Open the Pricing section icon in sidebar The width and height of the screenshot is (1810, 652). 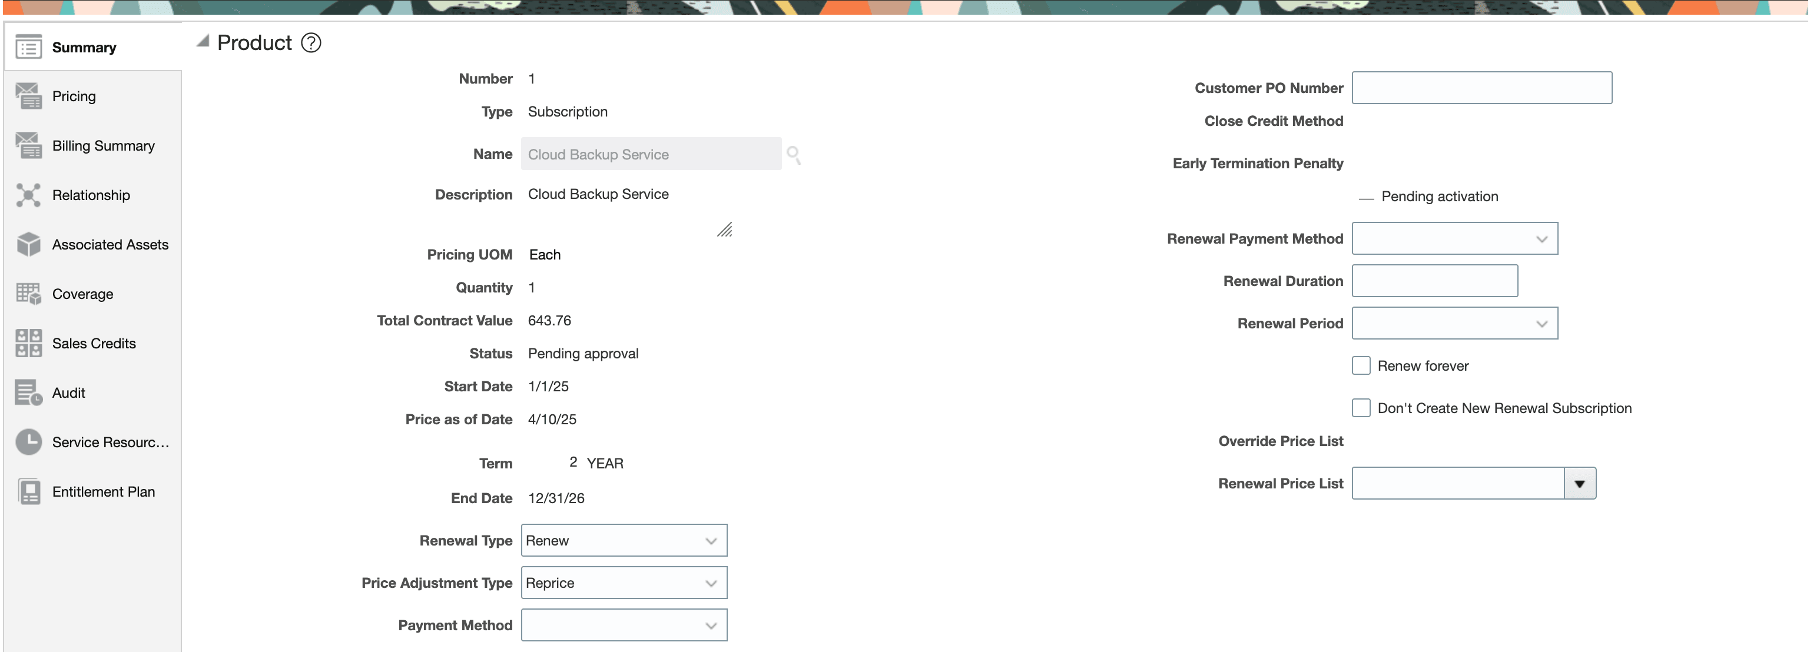(x=28, y=95)
